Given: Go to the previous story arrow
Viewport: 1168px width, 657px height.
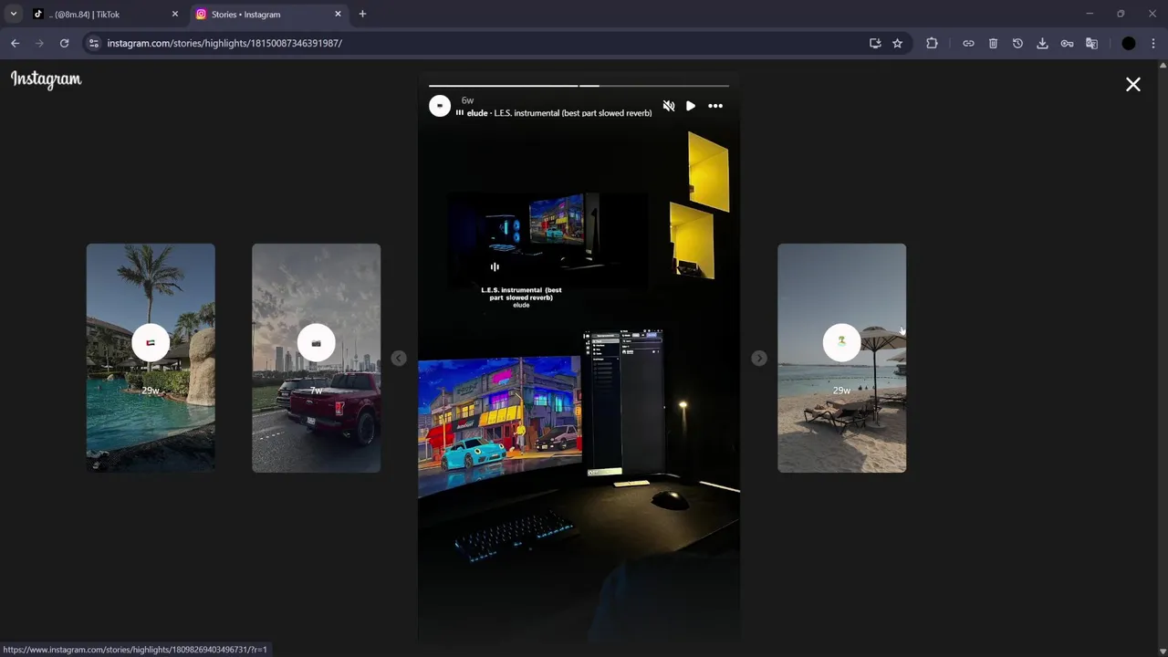Looking at the screenshot, I should pyautogui.click(x=399, y=359).
